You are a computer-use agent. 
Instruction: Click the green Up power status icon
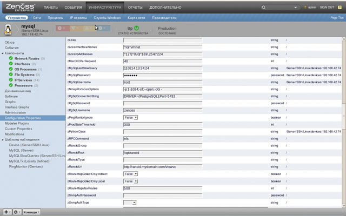point(137,28)
